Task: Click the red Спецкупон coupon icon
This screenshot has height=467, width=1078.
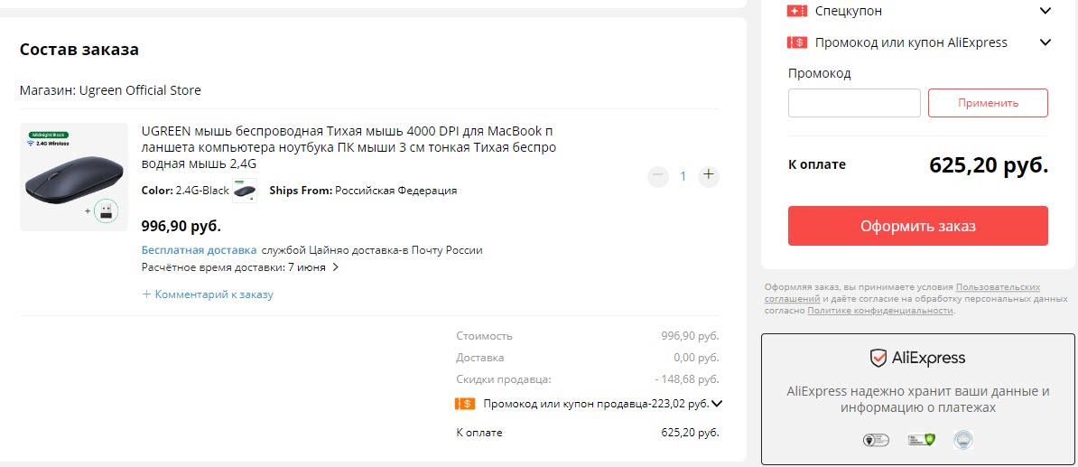Action: point(796,12)
